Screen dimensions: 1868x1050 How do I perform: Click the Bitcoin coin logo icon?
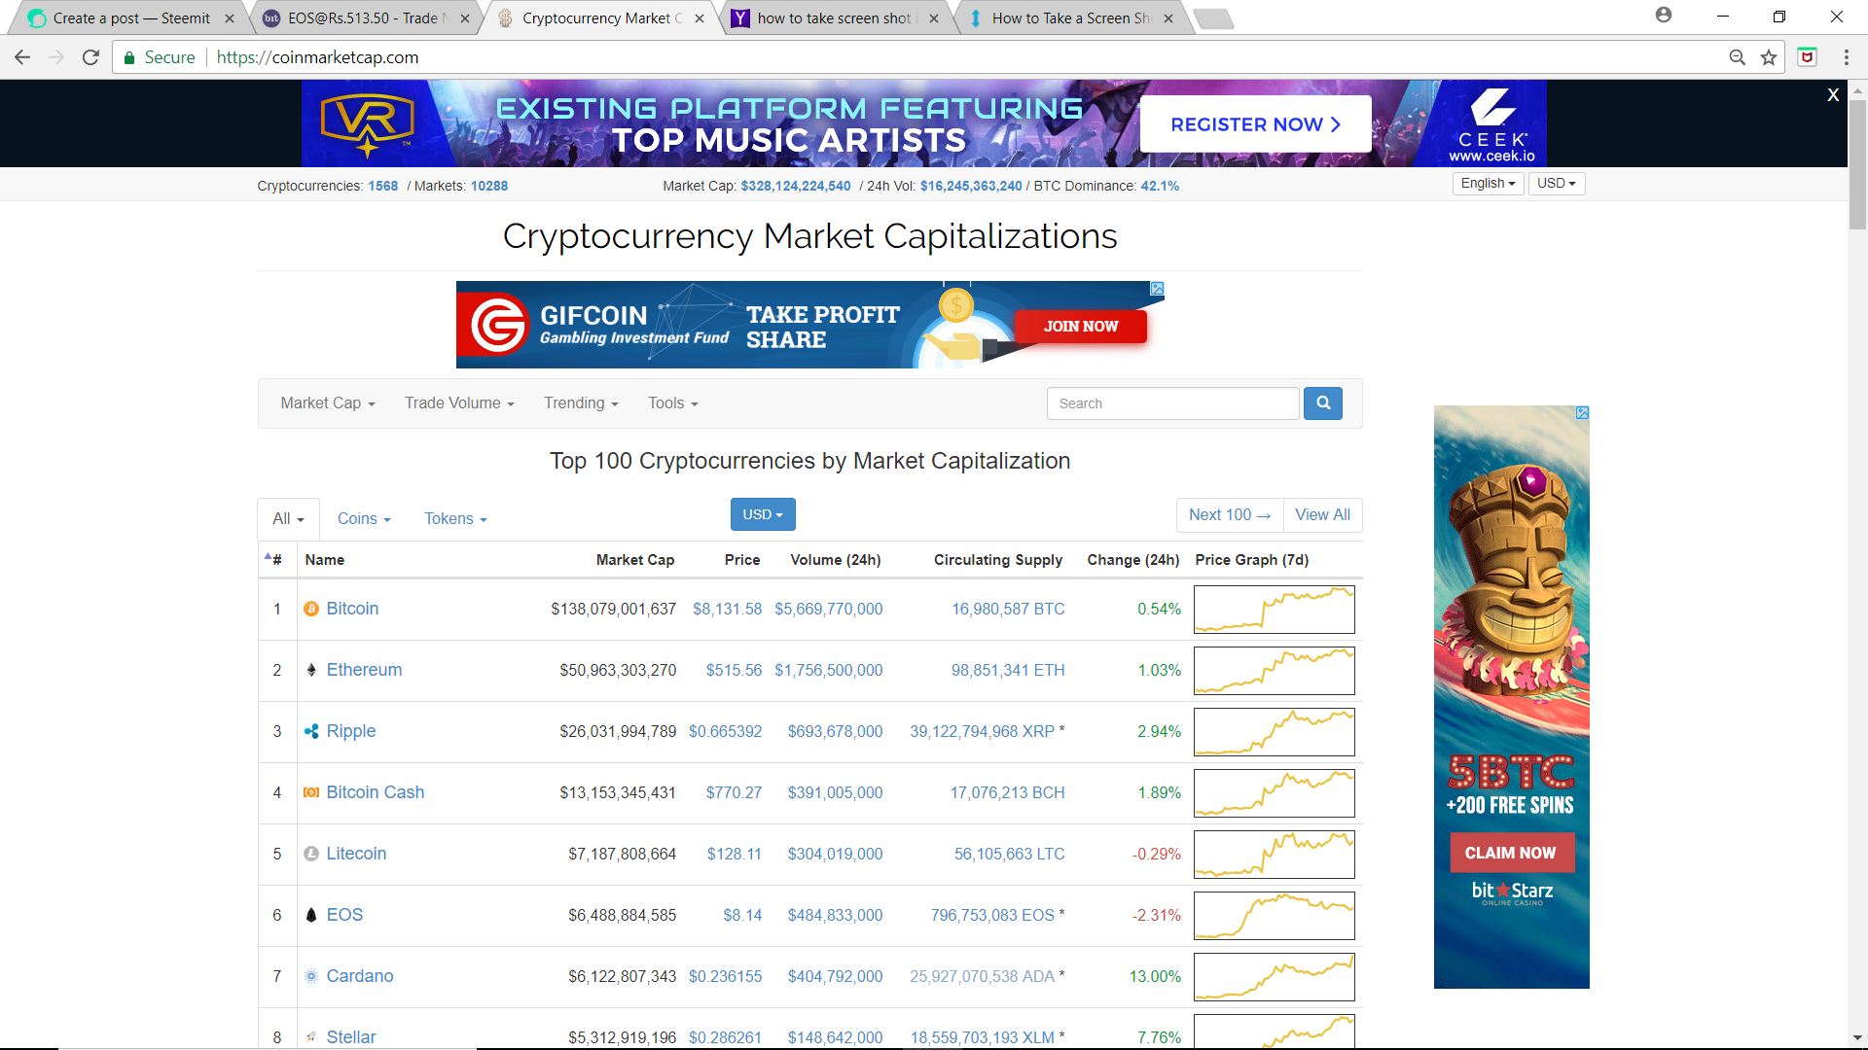(x=311, y=609)
